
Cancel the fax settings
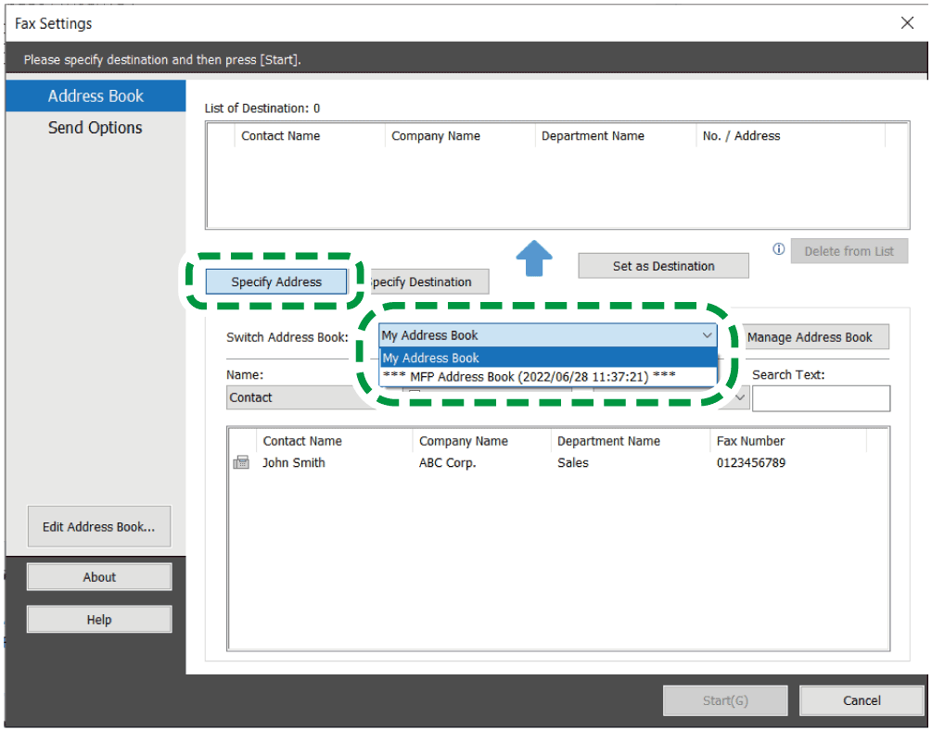point(862,700)
